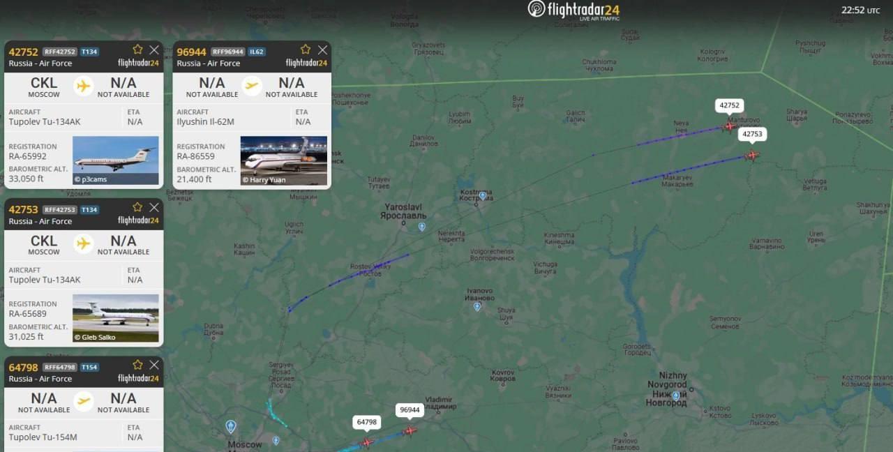The width and height of the screenshot is (893, 452).
Task: Click CKL Moscow origin in 42752 card
Action: pyautogui.click(x=44, y=87)
